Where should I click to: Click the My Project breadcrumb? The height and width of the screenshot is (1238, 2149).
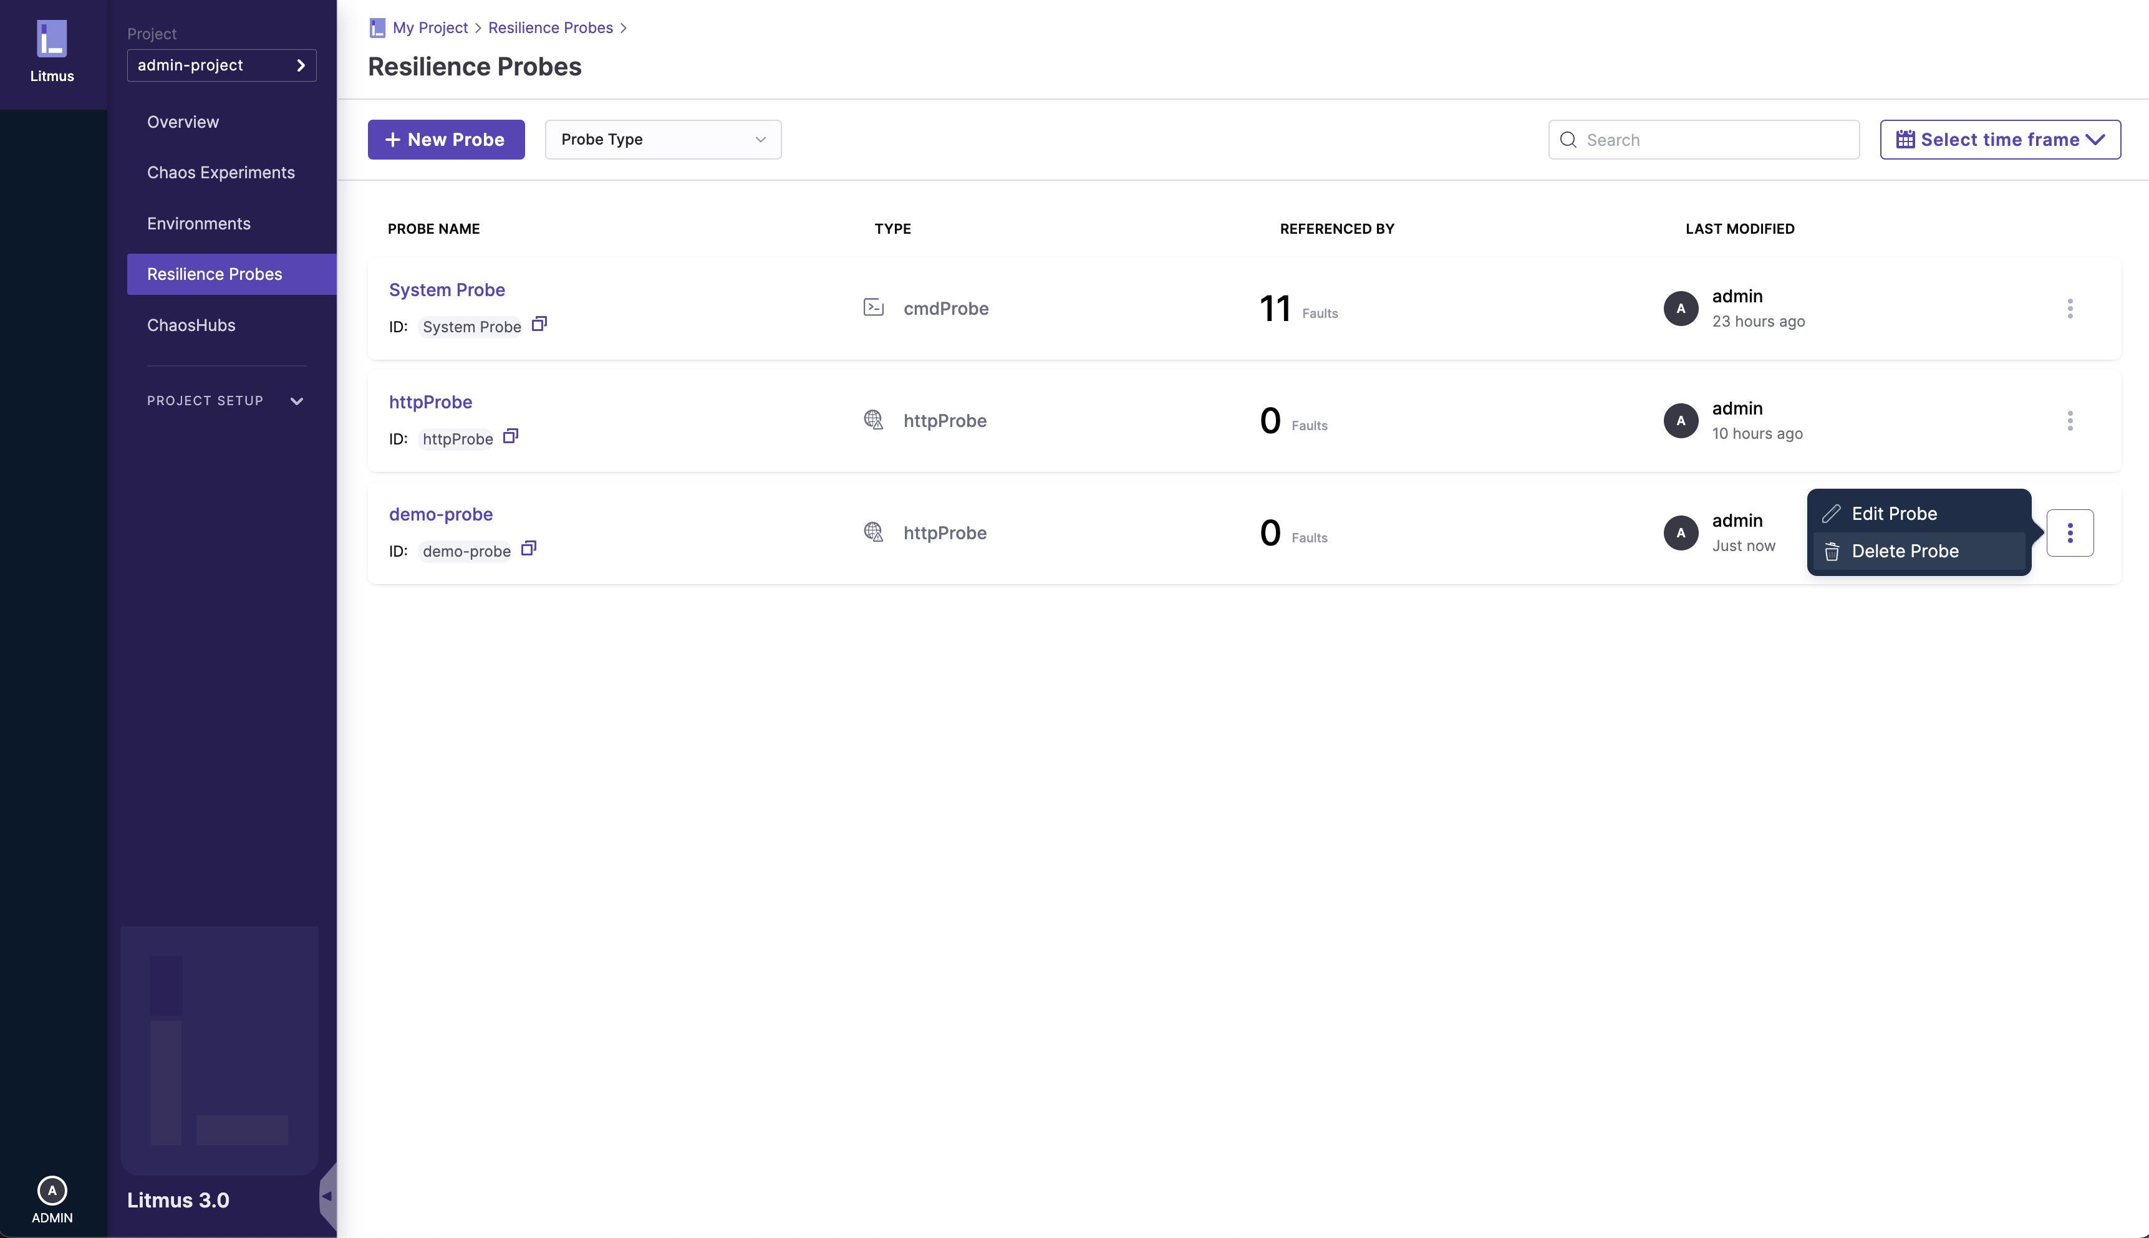(x=430, y=27)
